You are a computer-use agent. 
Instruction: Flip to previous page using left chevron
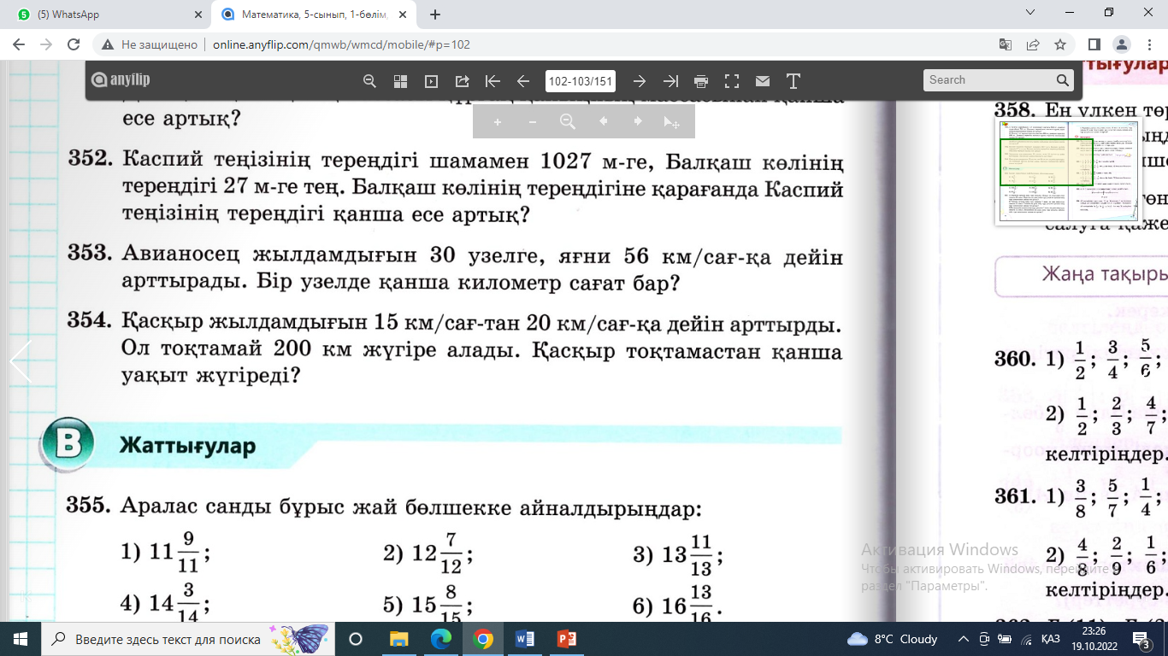(21, 361)
